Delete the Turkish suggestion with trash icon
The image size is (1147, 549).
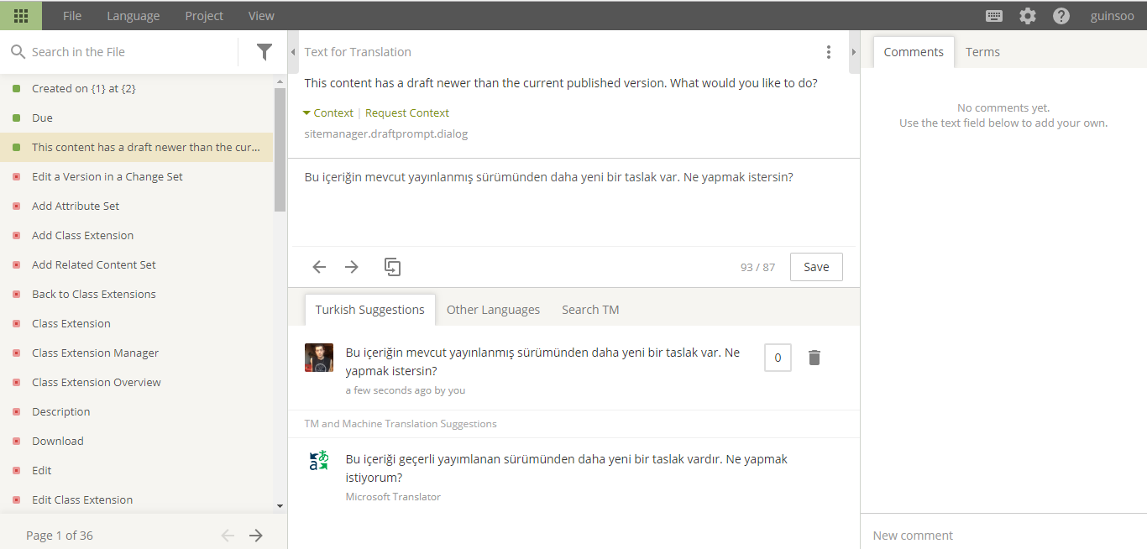tap(814, 358)
